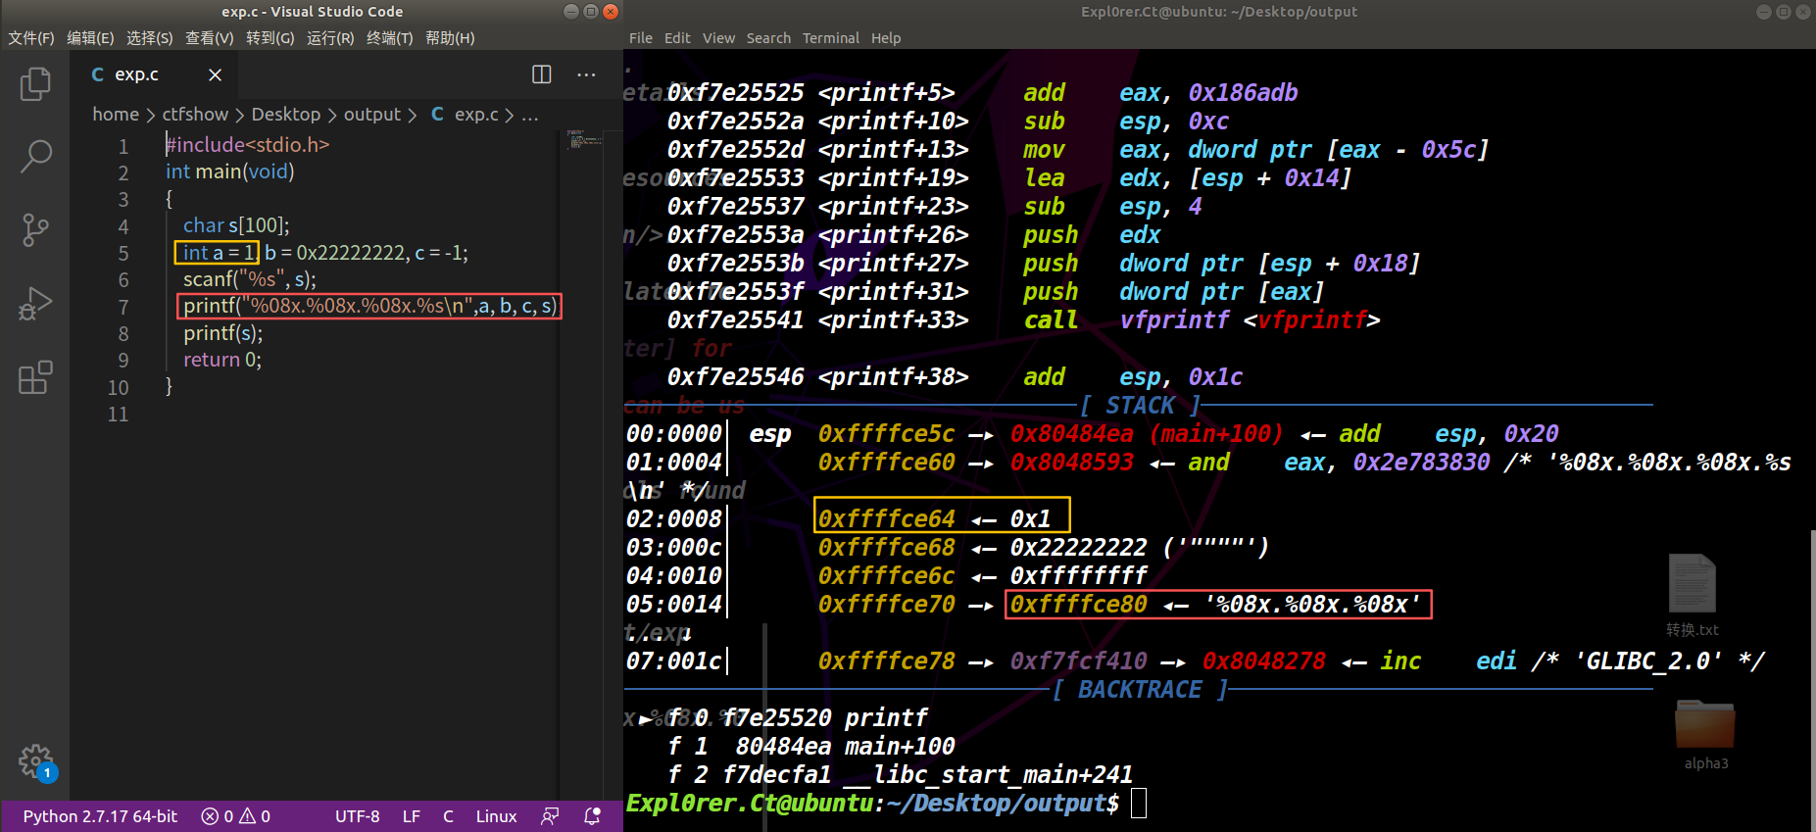Split the editor to the right
Image resolution: width=1816 pixels, height=832 pixels.
point(541,74)
